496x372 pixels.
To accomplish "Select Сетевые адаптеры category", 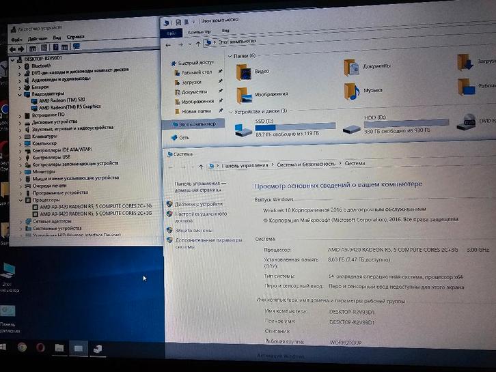I will point(52,221).
